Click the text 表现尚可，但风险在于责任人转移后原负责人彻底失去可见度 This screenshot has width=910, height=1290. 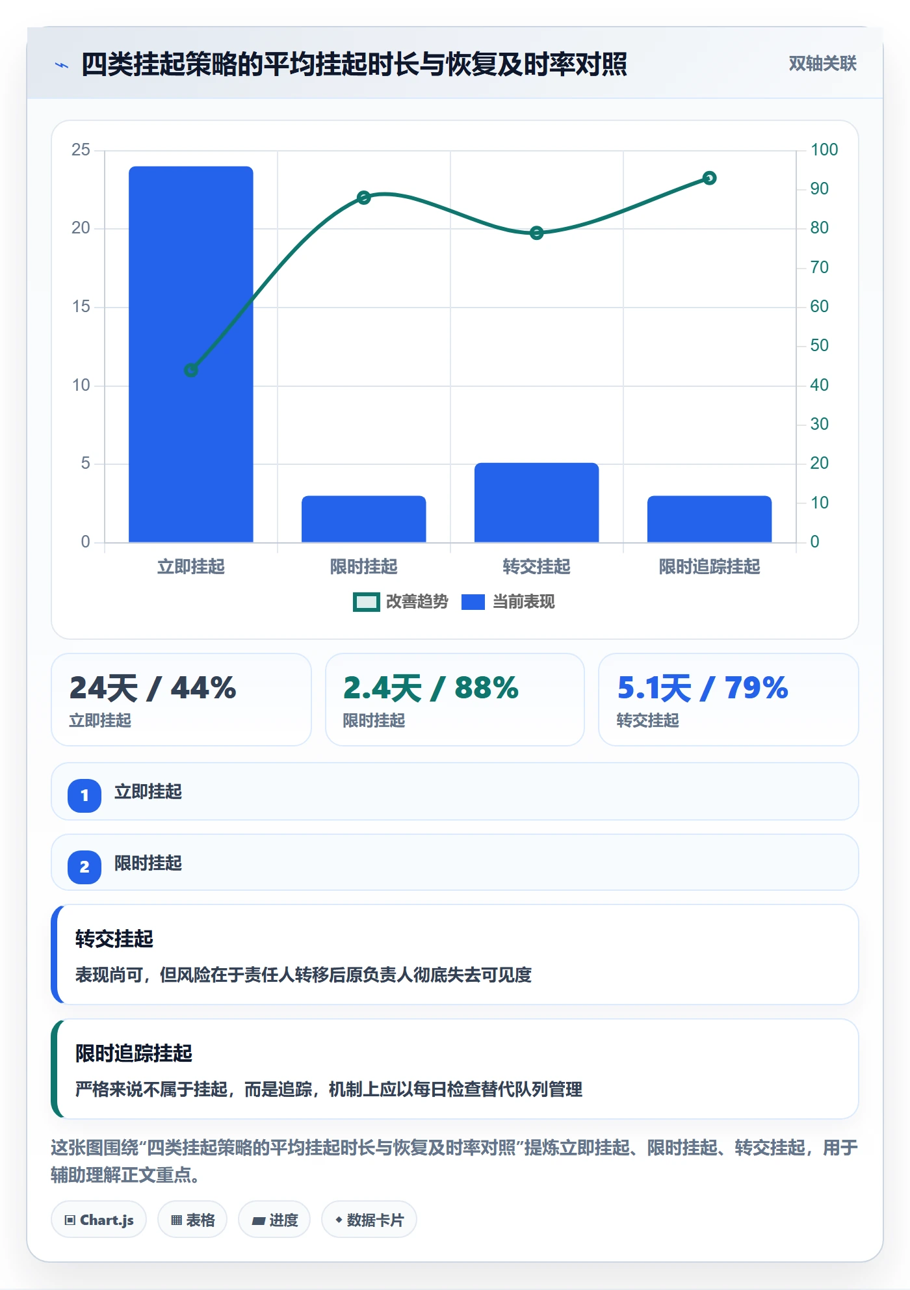click(x=304, y=975)
